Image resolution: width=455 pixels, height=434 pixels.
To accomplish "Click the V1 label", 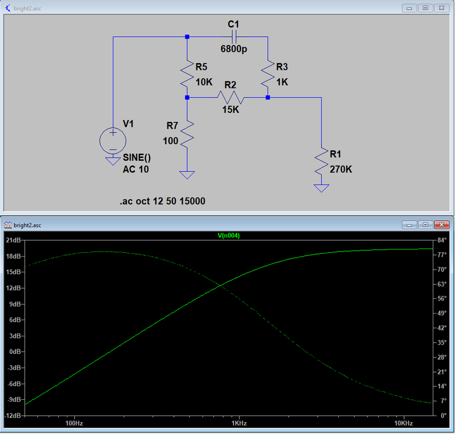I will pos(128,124).
